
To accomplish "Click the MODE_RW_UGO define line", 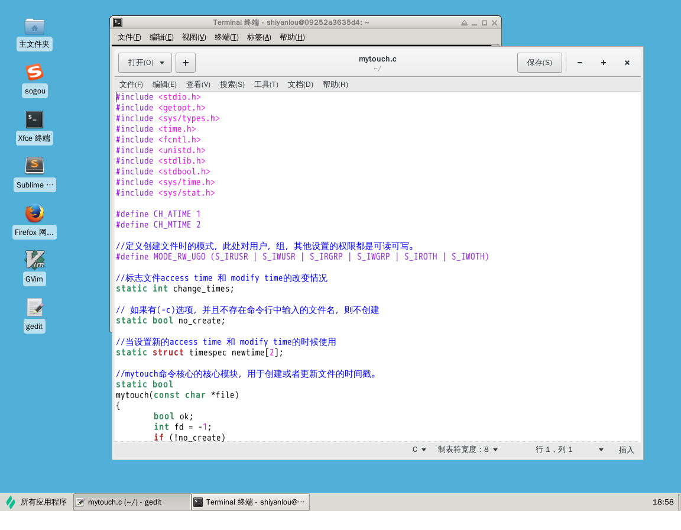I will [x=302, y=257].
